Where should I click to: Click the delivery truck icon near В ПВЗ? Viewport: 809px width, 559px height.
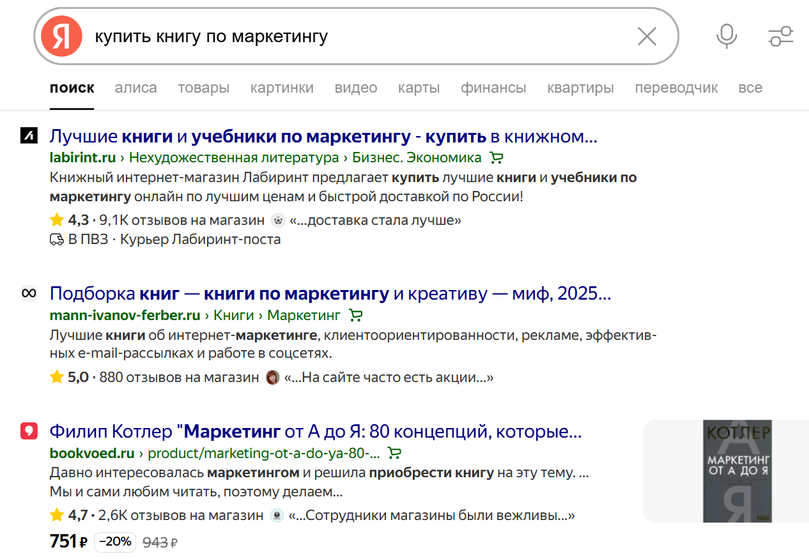57,240
